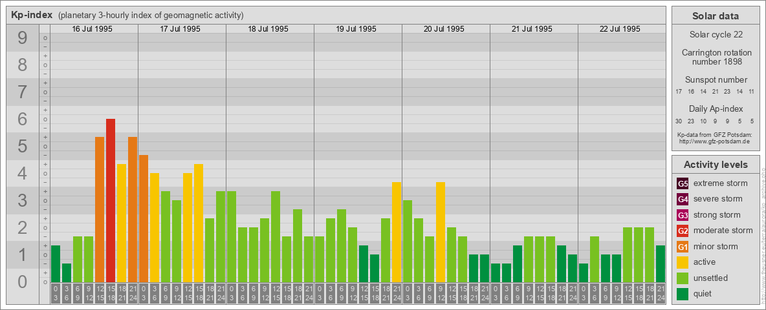Click the G2 moderate storm badge

coord(683,231)
